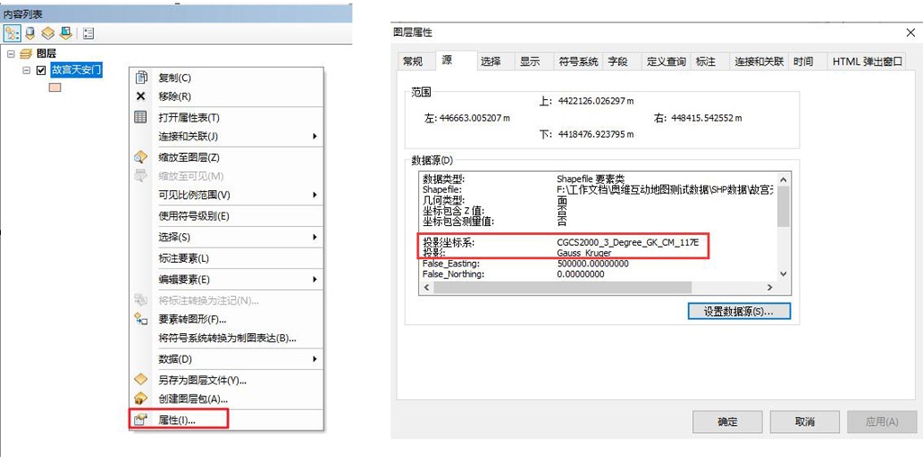Click the List By Drawing Order icon
This screenshot has width=923, height=461.
(13, 33)
